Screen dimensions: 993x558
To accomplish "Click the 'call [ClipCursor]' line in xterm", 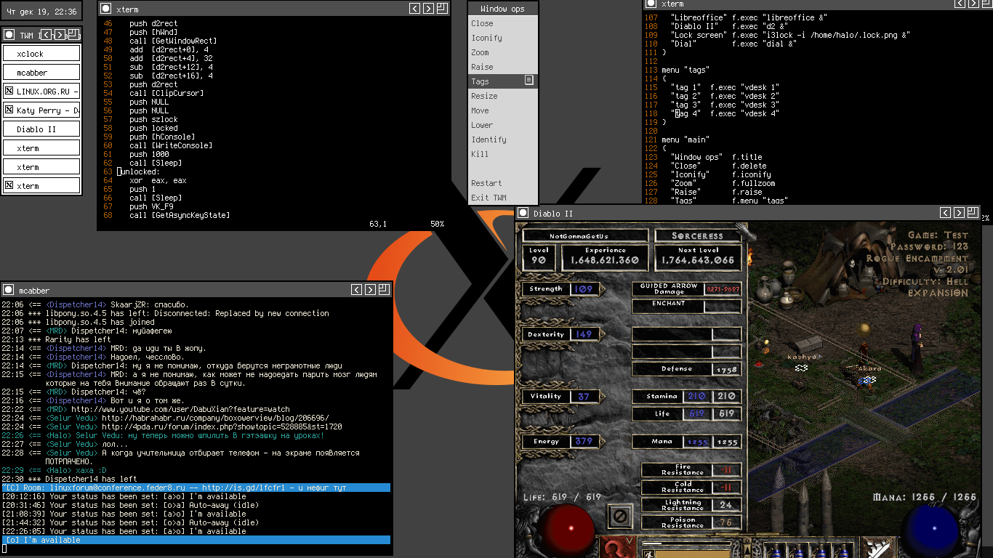I will (x=166, y=93).
